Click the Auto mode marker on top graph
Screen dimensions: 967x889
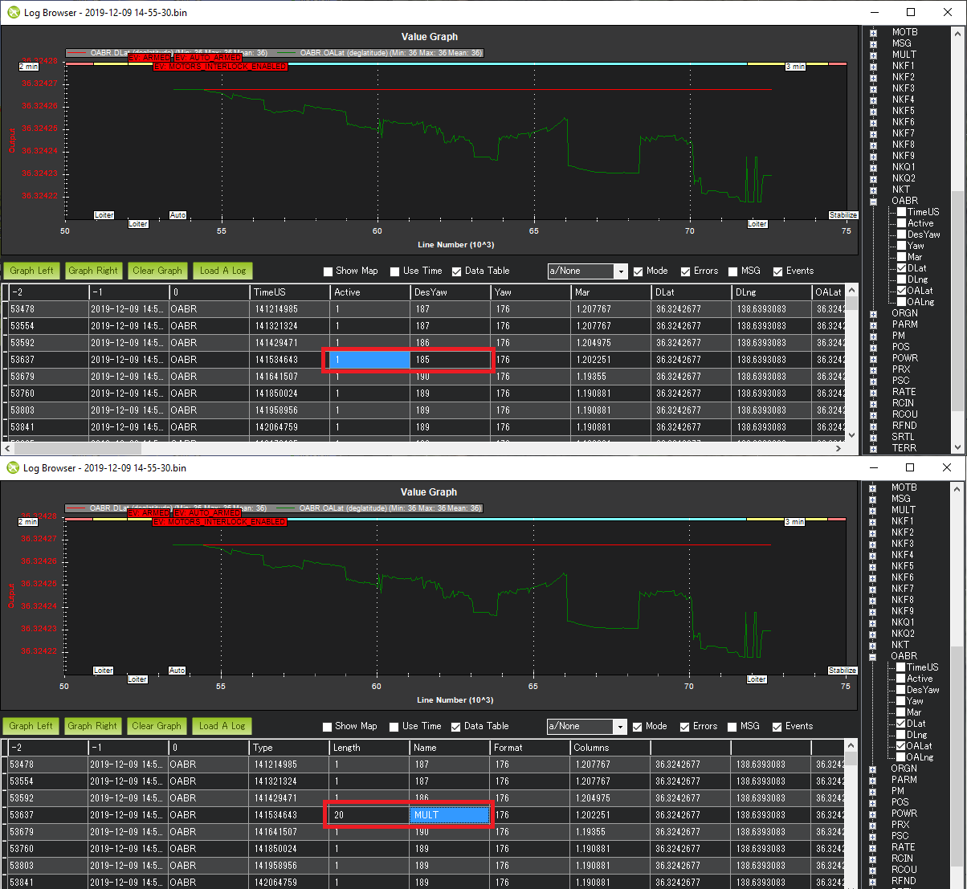pyautogui.click(x=178, y=215)
